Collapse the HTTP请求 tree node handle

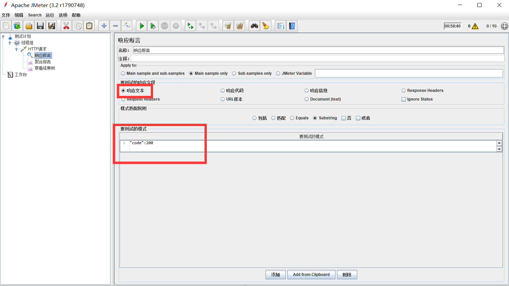(x=16, y=49)
